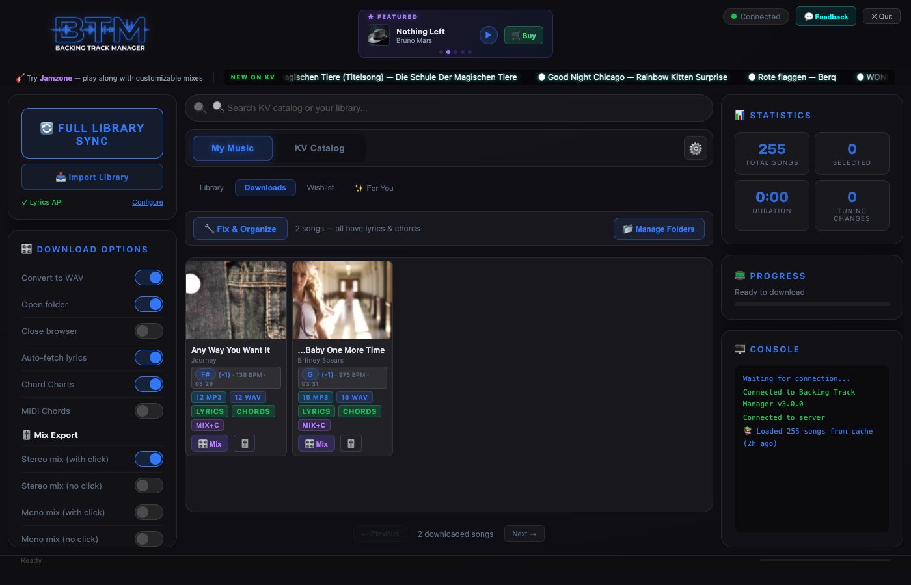Click the Nothing Left album art thumbnail

[379, 35]
